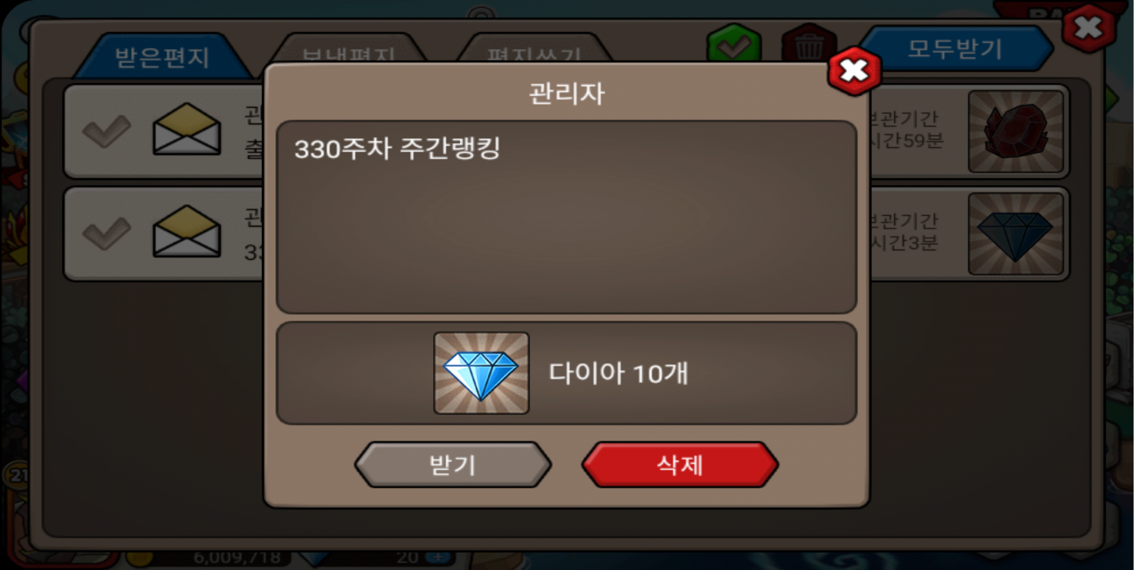Screen dimensions: 1134x570
Task: Tap the red ruby reward thumbnail
Action: (1016, 131)
